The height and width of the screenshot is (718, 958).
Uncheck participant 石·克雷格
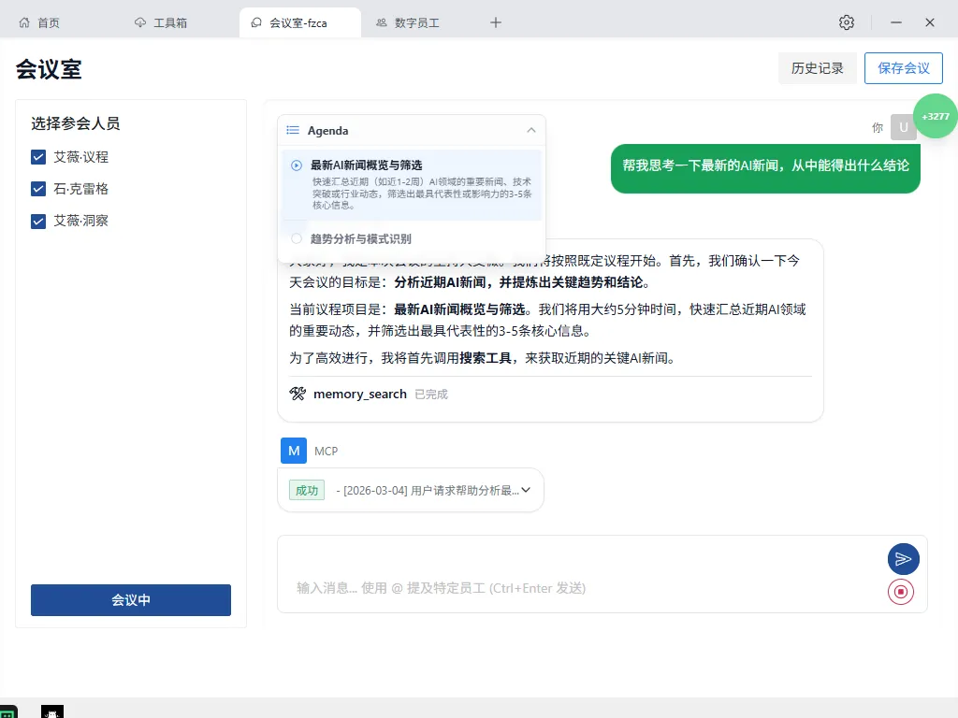38,189
